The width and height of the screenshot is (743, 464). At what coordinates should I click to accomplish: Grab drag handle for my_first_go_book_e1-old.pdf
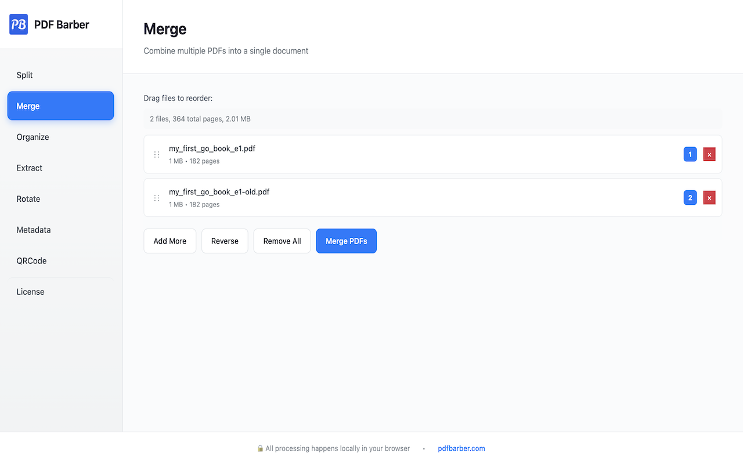point(157,198)
